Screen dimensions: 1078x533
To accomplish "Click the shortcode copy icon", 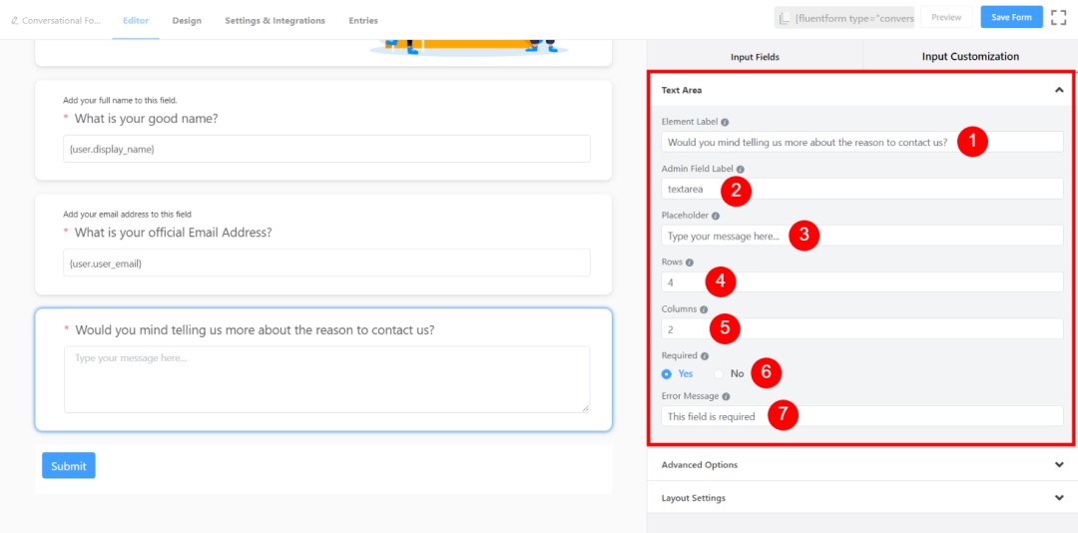I will [x=785, y=18].
